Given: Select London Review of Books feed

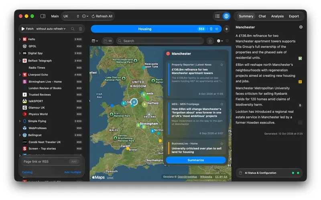Looking at the screenshot, I should 52,88.
